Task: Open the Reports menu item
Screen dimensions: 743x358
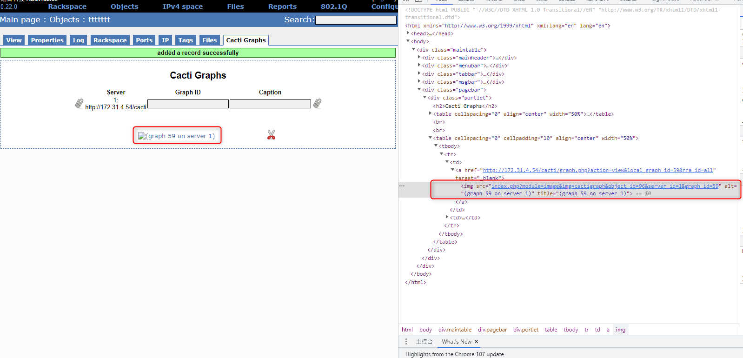Action: coord(282,7)
